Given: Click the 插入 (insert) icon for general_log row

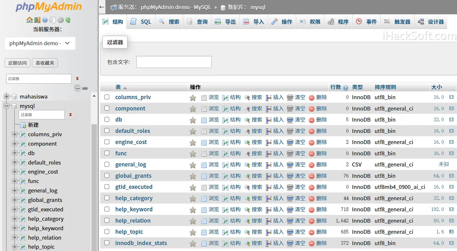Looking at the screenshot, I should click(x=269, y=165).
